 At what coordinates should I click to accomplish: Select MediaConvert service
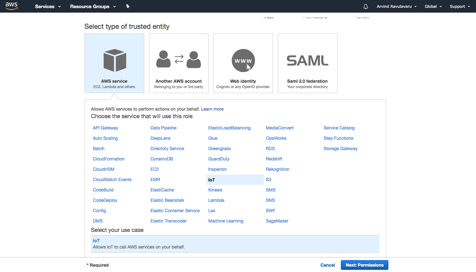click(280, 128)
